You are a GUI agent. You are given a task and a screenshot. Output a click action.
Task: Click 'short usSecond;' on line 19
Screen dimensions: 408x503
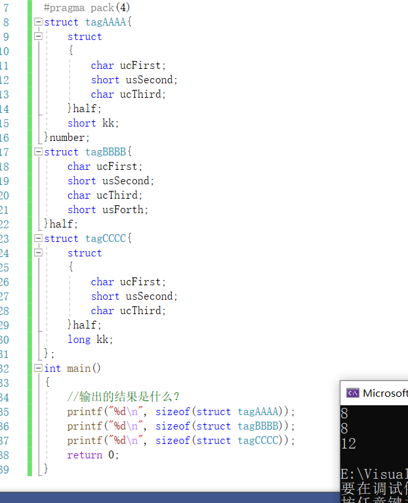click(111, 180)
